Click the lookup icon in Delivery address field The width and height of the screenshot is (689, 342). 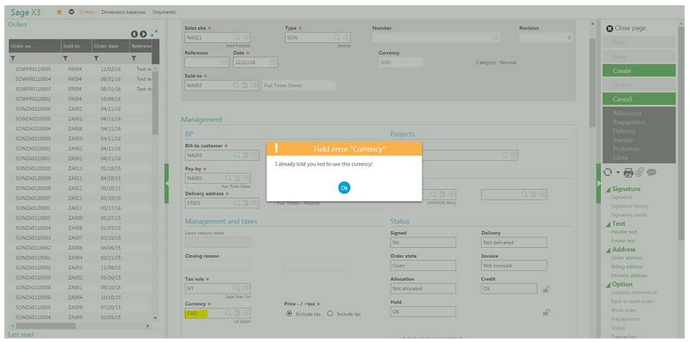pos(237,203)
